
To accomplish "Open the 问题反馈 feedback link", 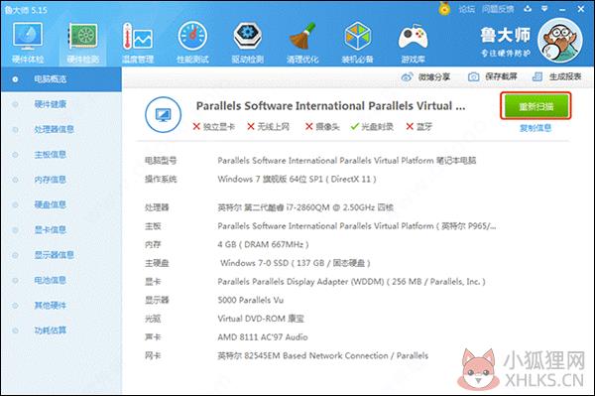I will coord(498,9).
